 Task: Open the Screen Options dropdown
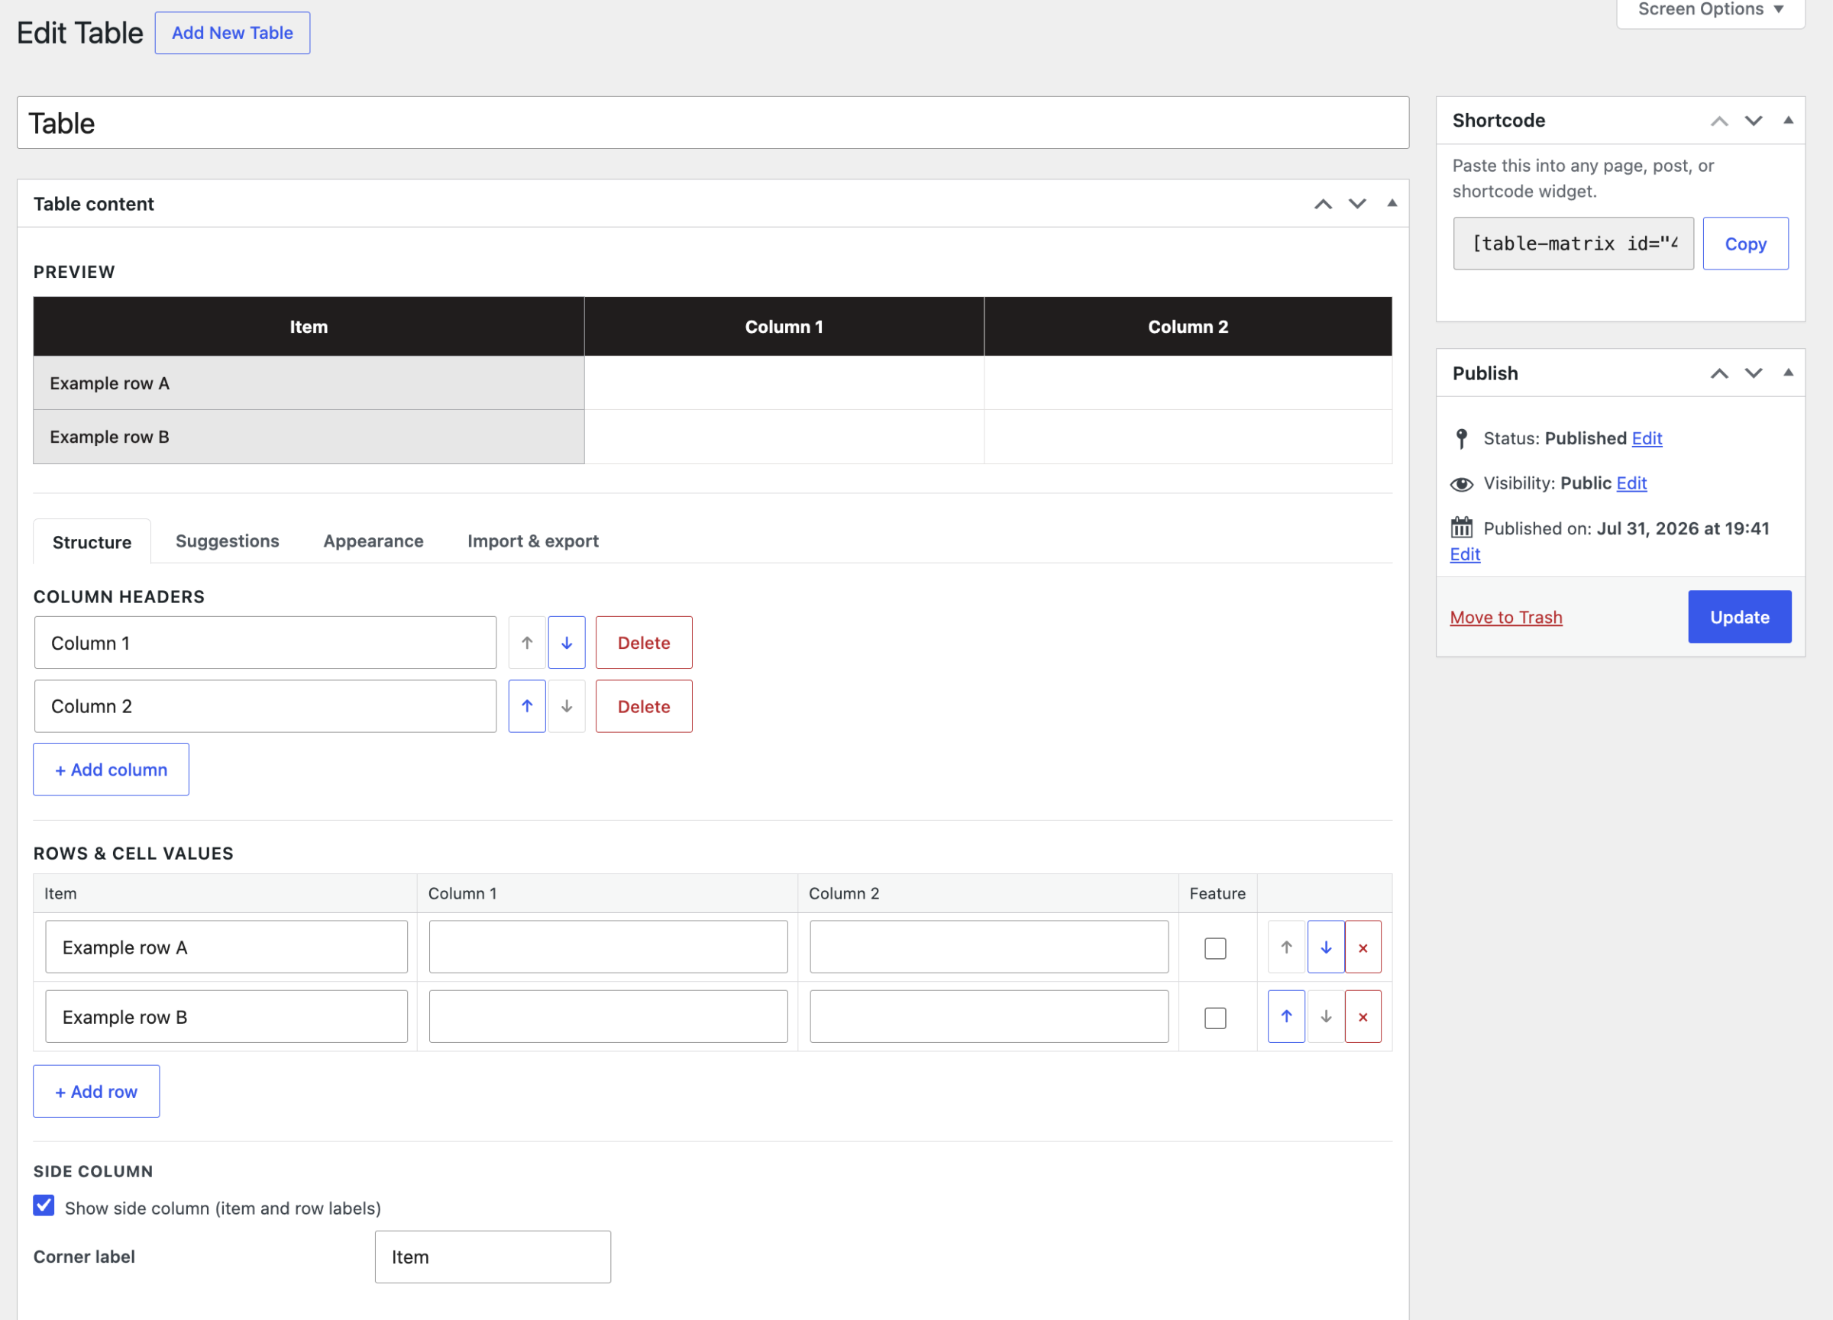click(1710, 10)
